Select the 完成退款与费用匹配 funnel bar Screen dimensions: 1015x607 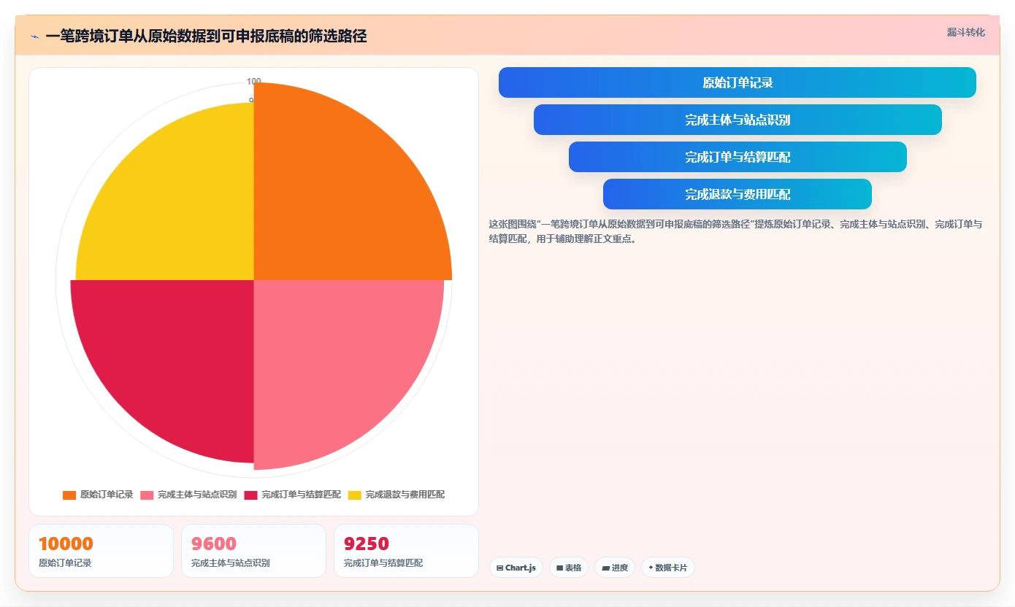click(x=738, y=194)
